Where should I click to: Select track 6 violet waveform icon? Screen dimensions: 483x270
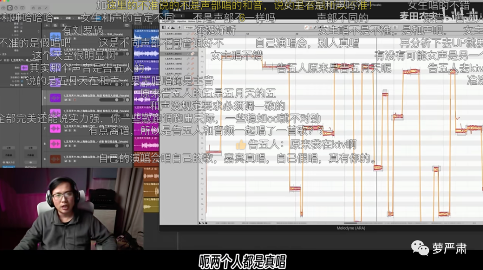click(55, 113)
